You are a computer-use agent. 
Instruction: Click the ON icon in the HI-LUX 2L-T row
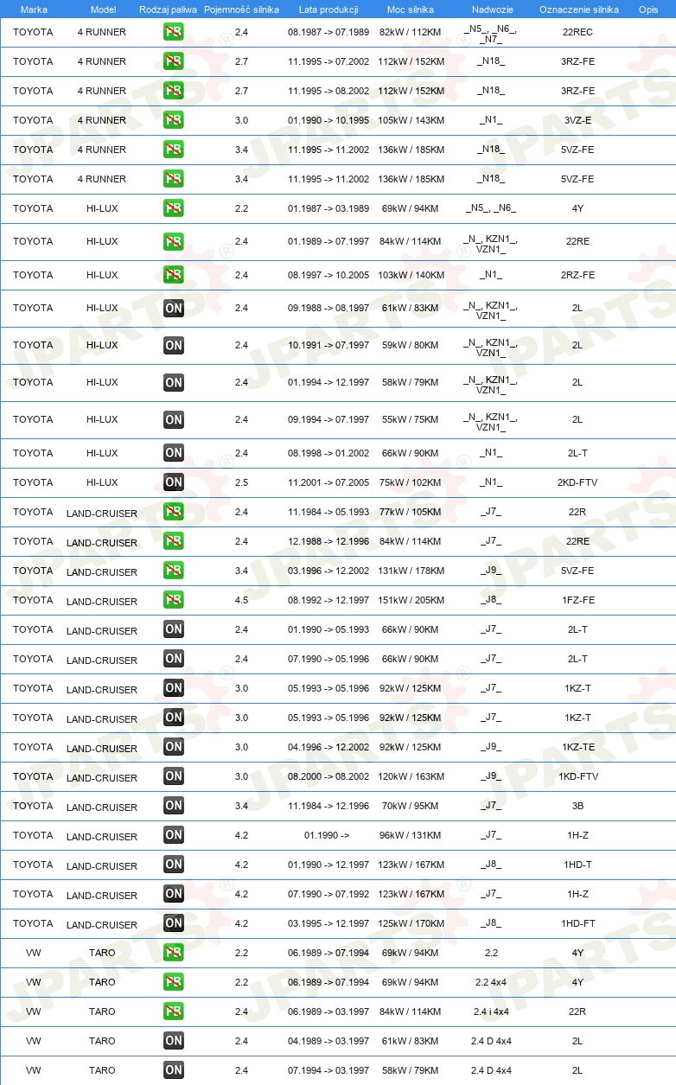173,453
